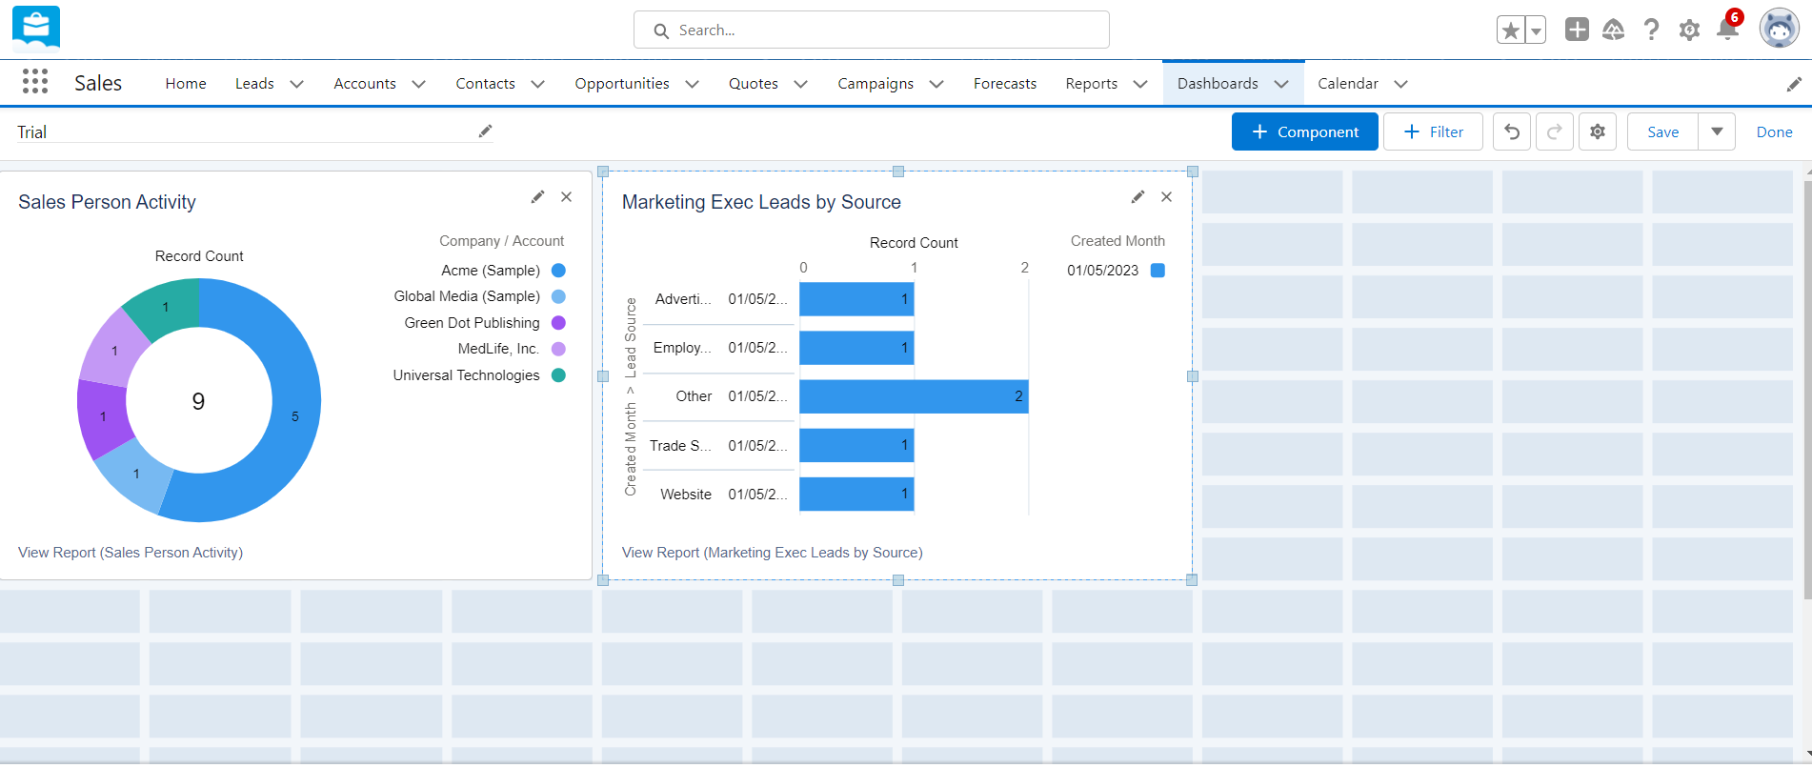Switch to the Home tab

tap(186, 84)
